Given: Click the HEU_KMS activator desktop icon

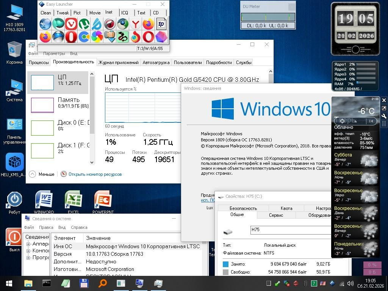Looking at the screenshot, I should [15, 162].
